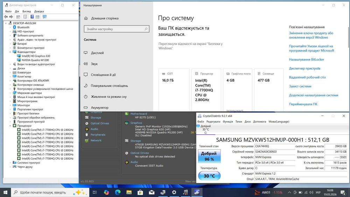Open the Файл menu in Device Manager

coord(8,12)
